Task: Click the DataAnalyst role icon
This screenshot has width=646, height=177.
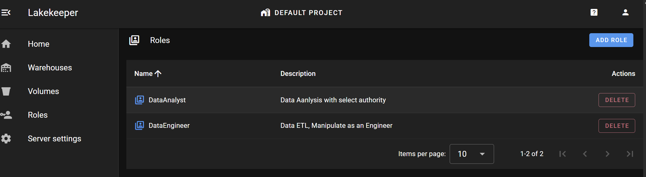Action: [139, 100]
